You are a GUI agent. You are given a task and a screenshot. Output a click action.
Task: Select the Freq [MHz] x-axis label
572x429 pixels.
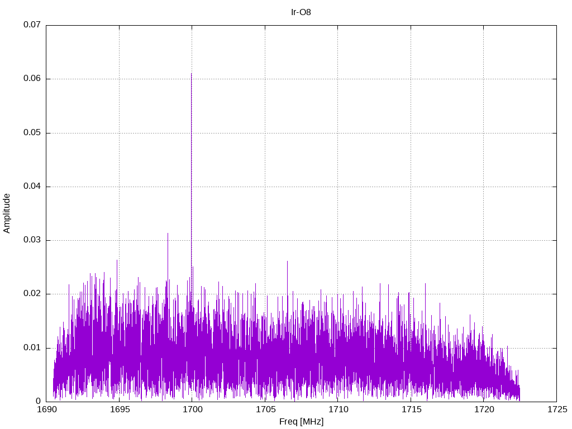(301, 422)
